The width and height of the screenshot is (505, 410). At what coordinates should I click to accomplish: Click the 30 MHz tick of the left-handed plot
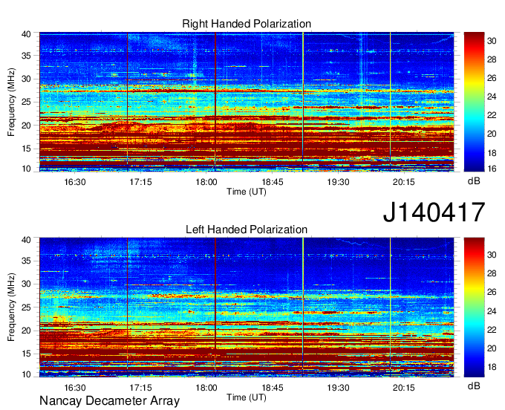(26, 284)
